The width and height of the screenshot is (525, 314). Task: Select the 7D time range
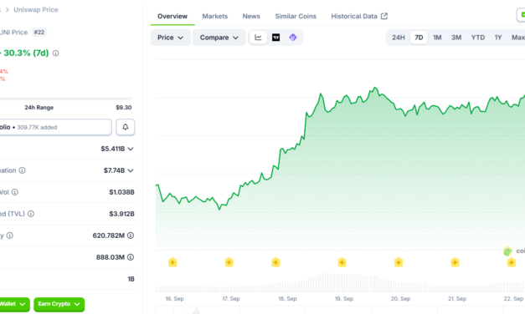click(419, 38)
